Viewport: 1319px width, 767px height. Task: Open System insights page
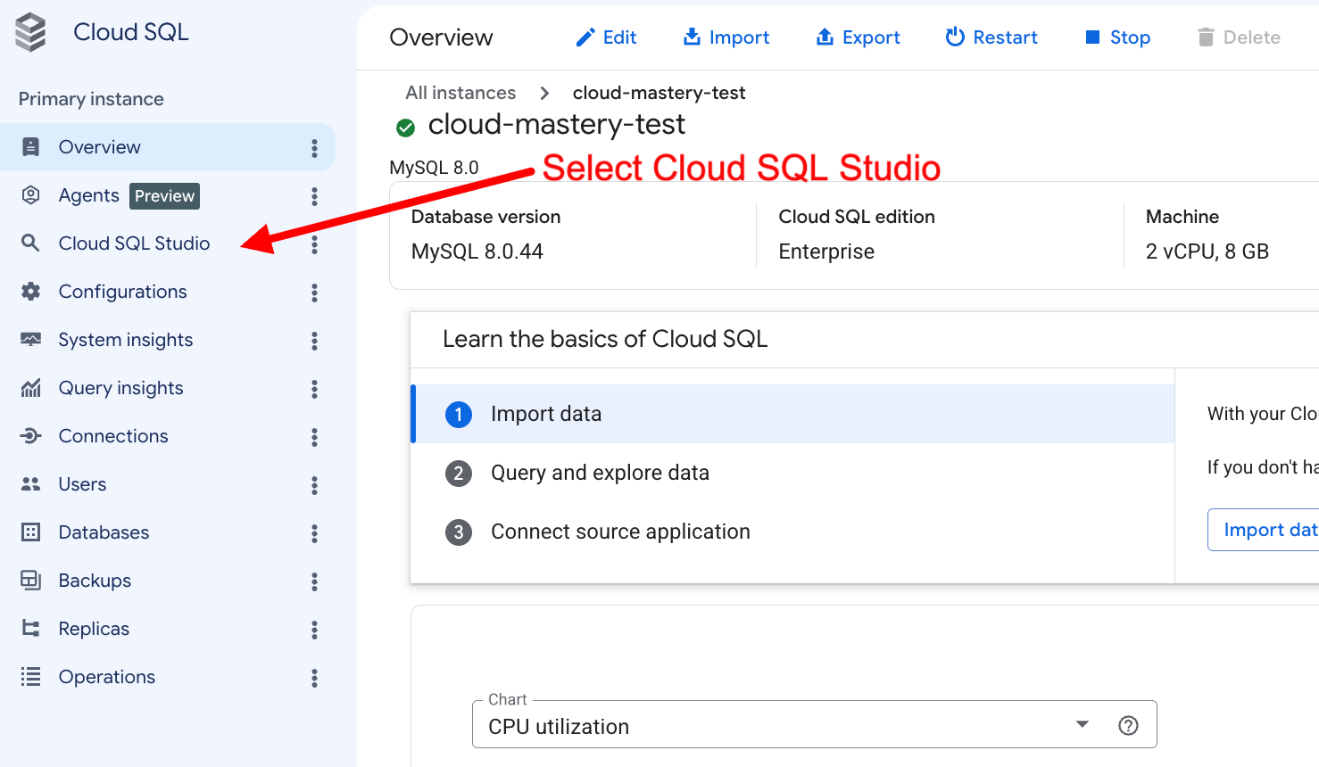coord(168,340)
